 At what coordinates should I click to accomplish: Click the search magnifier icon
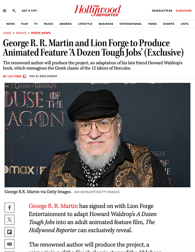pyautogui.click(x=14, y=11)
